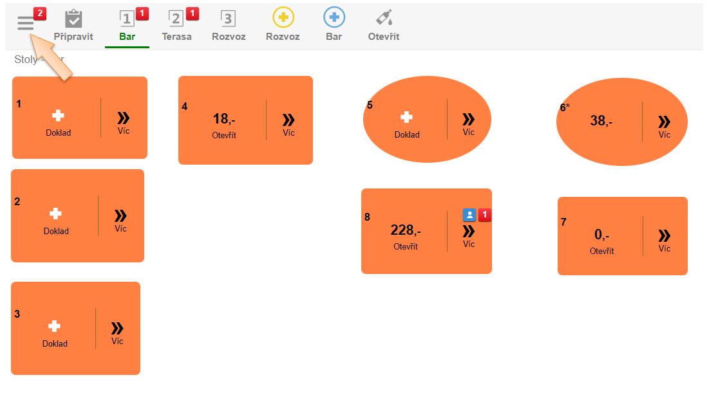Create new Doklad on table 3
Screen dimensions: 709x420
click(x=55, y=327)
